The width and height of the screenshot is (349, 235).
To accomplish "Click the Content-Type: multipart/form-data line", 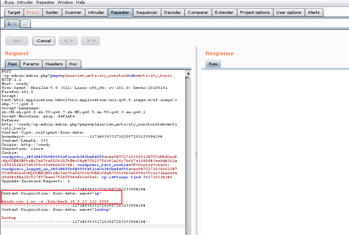I will (x=43, y=132).
